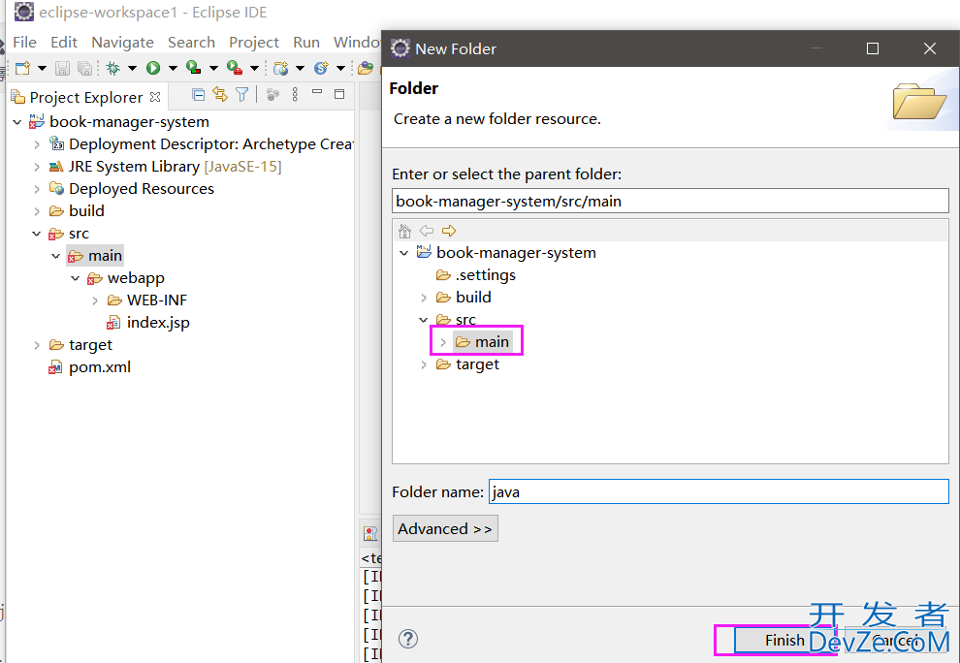Open Project Explorer View Menu three dots

[x=295, y=94]
